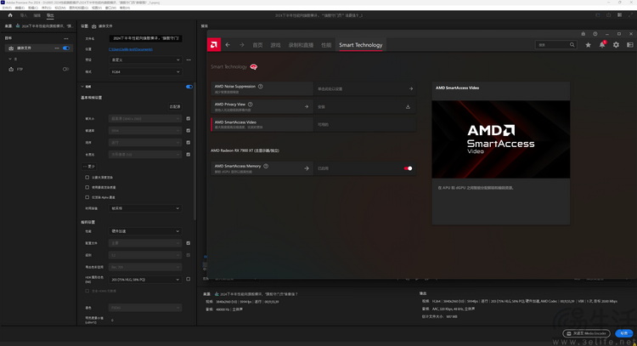Switch to Premiere Export workspace tab
The image size is (637, 346).
(50, 15)
